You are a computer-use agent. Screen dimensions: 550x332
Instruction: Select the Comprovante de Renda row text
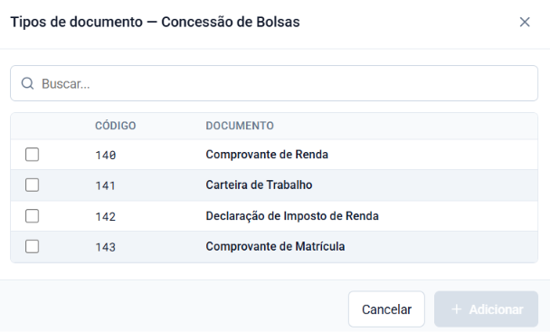[x=267, y=155]
